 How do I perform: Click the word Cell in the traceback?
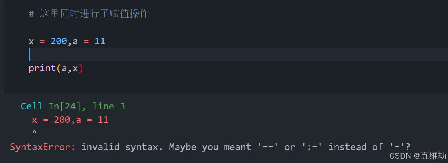click(x=31, y=106)
